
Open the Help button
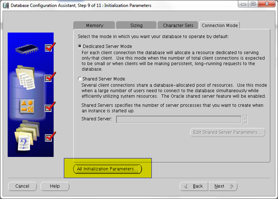[55, 186]
